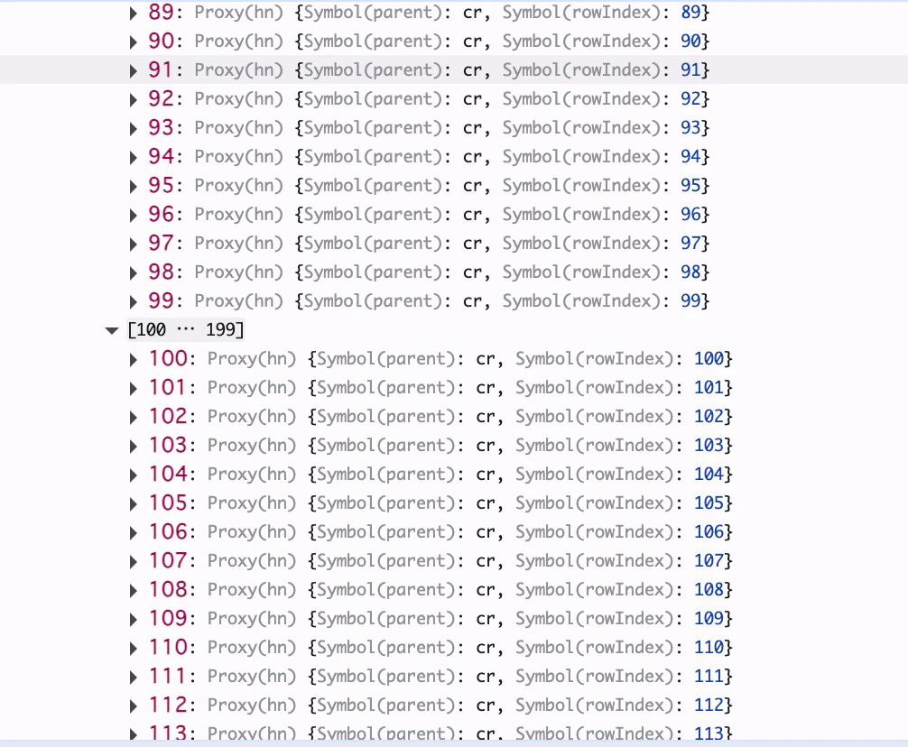
Task: Click 'Symbol(rowIndex)' key in row 95
Action: click(x=582, y=187)
